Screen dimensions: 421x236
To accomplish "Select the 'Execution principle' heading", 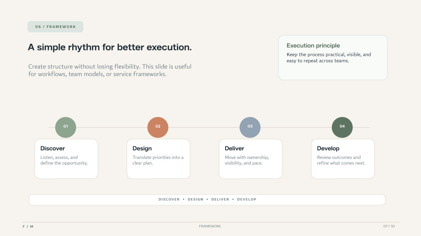I will click(313, 45).
